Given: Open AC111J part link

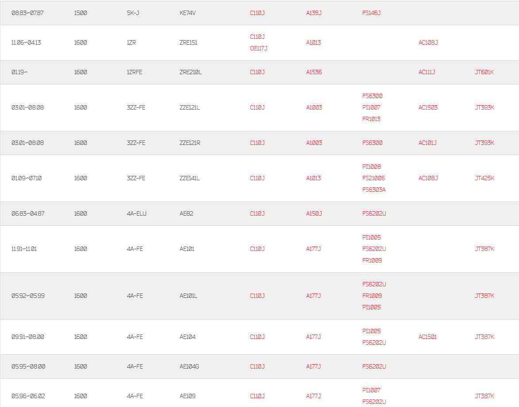Looking at the screenshot, I should point(427,72).
